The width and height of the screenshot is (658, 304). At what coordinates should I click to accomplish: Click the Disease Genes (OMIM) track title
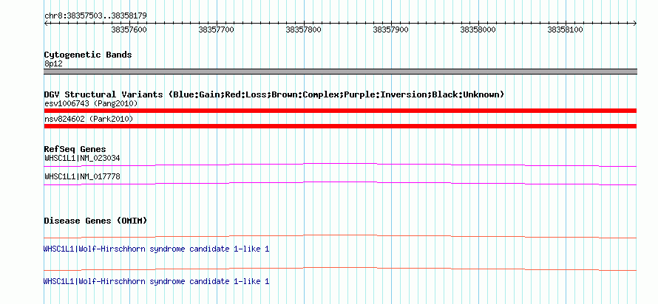(95, 221)
